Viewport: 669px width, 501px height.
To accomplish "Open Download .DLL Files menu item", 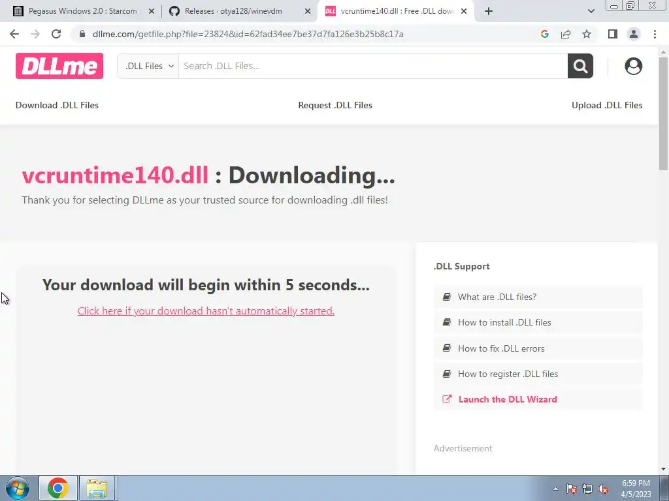I will (57, 105).
